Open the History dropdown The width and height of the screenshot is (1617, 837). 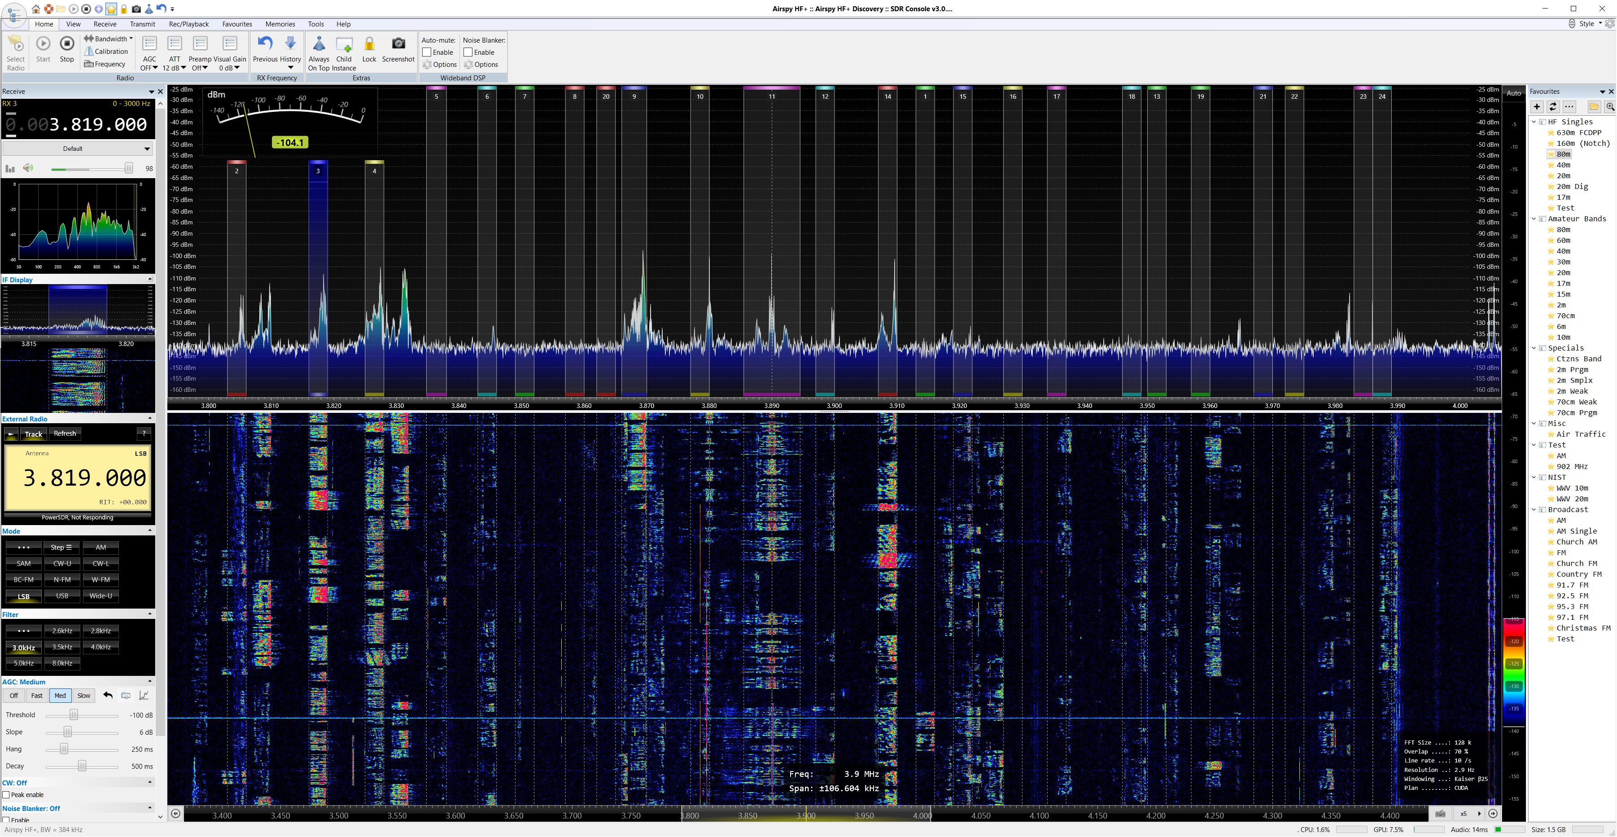[x=290, y=53]
